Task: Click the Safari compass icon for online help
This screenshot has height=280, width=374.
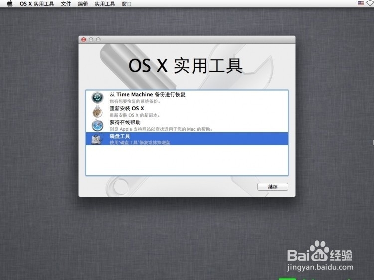Action: (x=97, y=125)
